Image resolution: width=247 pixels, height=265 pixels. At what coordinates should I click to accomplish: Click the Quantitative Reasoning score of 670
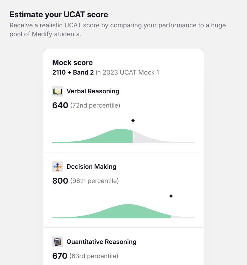[60, 256]
